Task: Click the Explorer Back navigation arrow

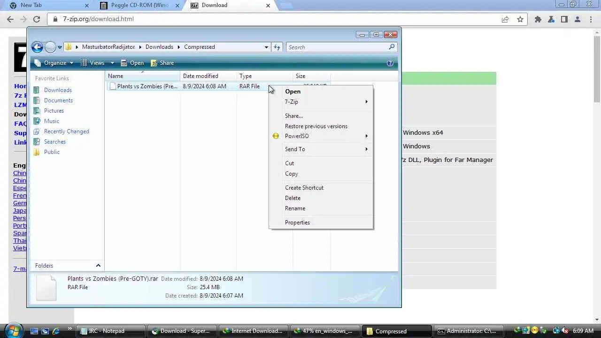Action: tap(37, 47)
